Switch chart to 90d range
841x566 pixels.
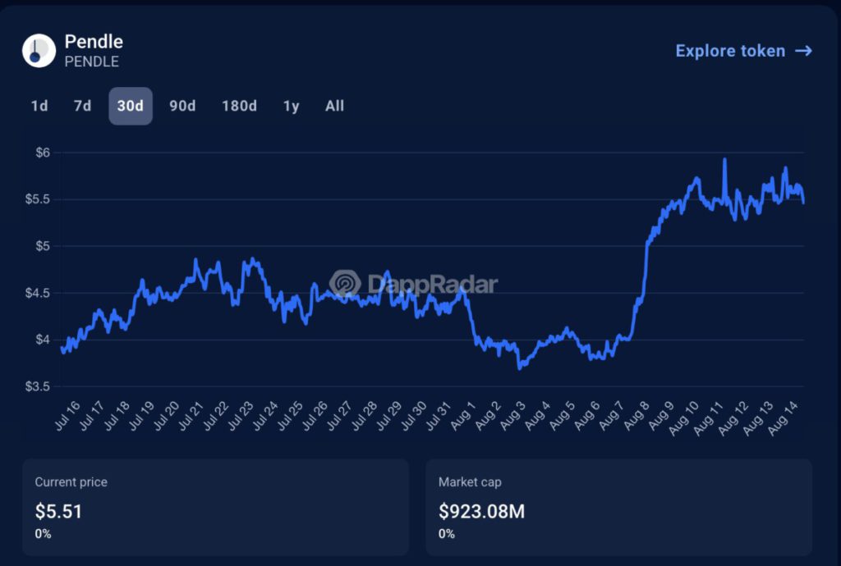[x=182, y=106]
